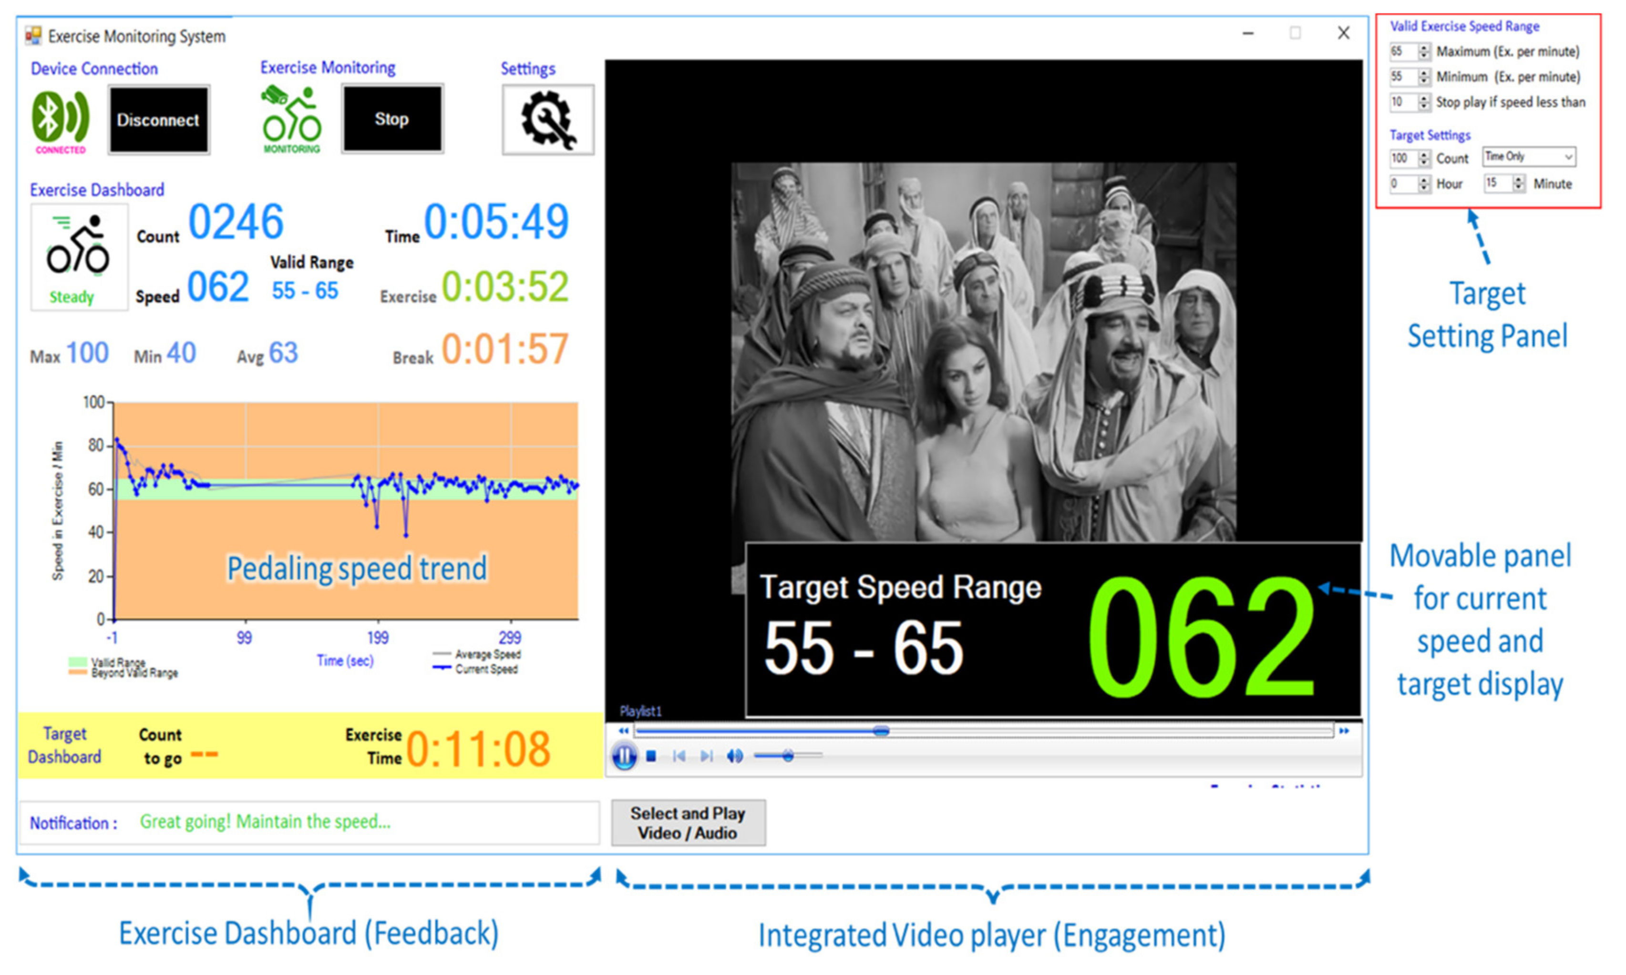This screenshot has width=1626, height=975.
Task: Click the rewind arrows beside the seek bar
Action: pyautogui.click(x=623, y=731)
